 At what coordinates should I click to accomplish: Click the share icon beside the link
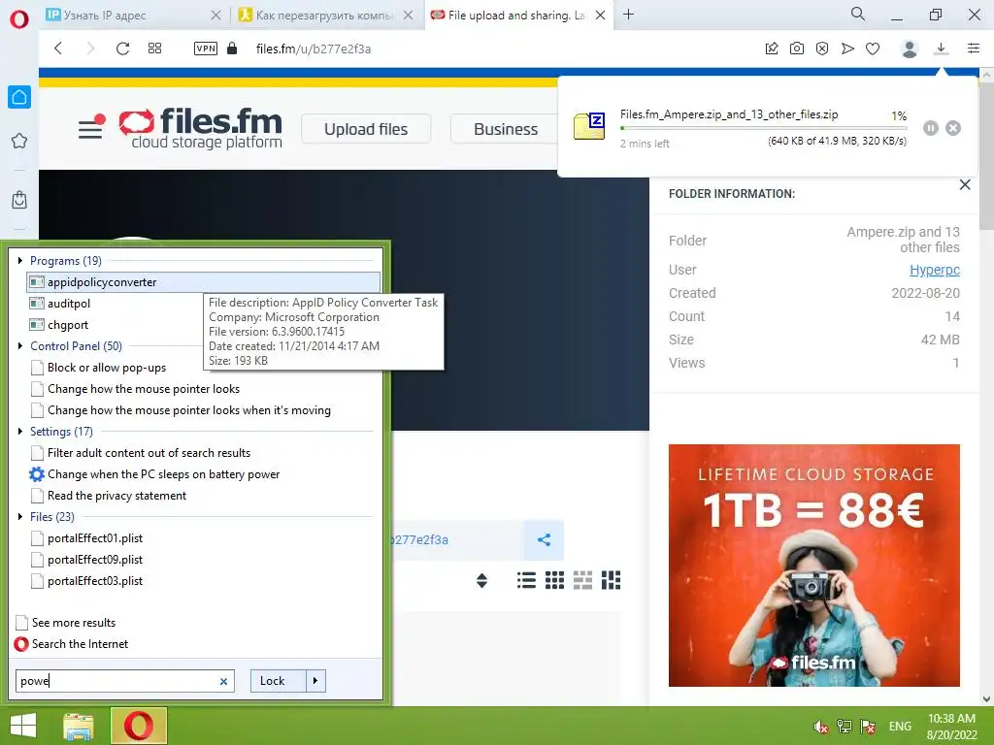tap(544, 539)
